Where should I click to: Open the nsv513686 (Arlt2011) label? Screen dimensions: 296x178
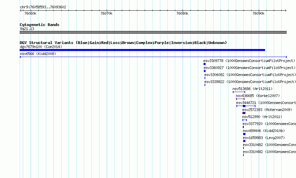252,89
